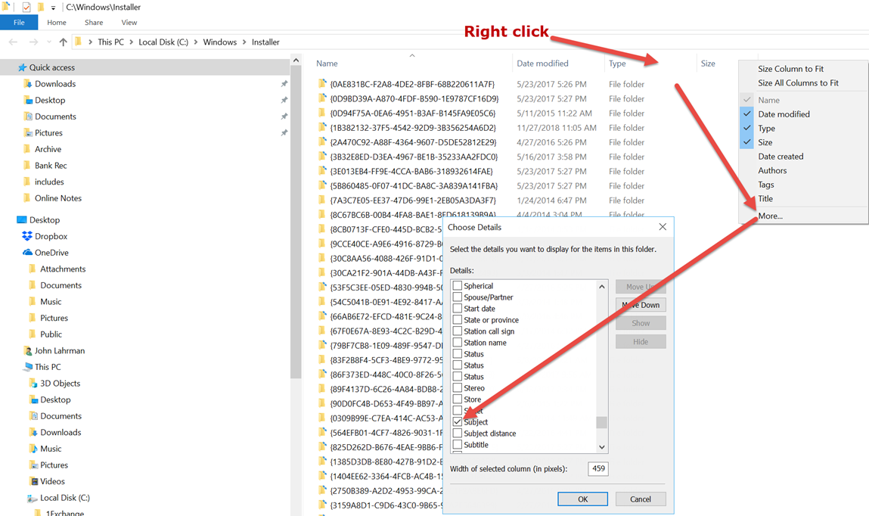Uncheck the Subject checkbox
The height and width of the screenshot is (516, 869).
pos(458,421)
